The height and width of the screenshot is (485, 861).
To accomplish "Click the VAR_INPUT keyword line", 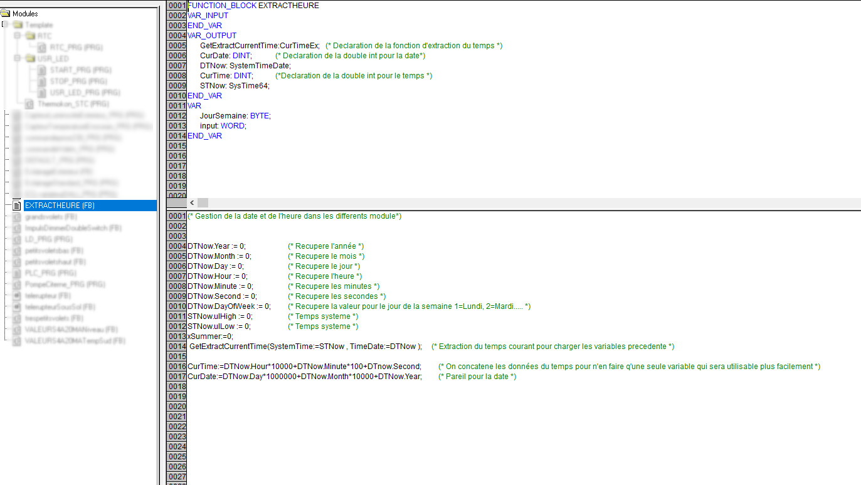I will (x=208, y=16).
